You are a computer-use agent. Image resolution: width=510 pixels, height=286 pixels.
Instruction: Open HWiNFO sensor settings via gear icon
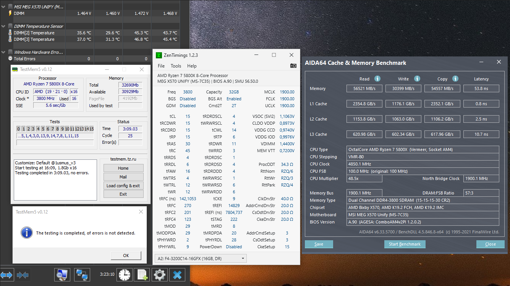159,275
